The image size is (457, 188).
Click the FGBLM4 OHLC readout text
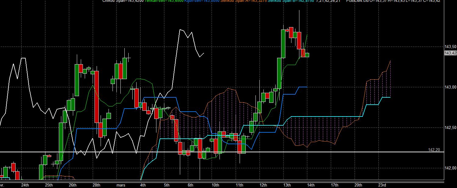pos(394,1)
